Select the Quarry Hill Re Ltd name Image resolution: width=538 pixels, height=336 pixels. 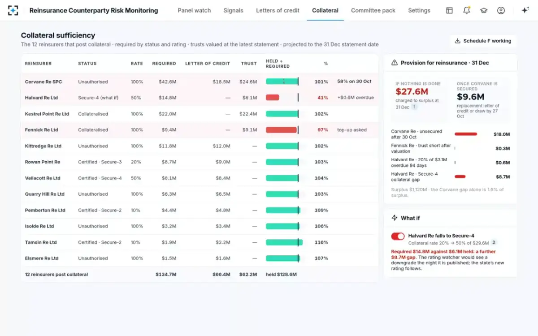(45, 194)
